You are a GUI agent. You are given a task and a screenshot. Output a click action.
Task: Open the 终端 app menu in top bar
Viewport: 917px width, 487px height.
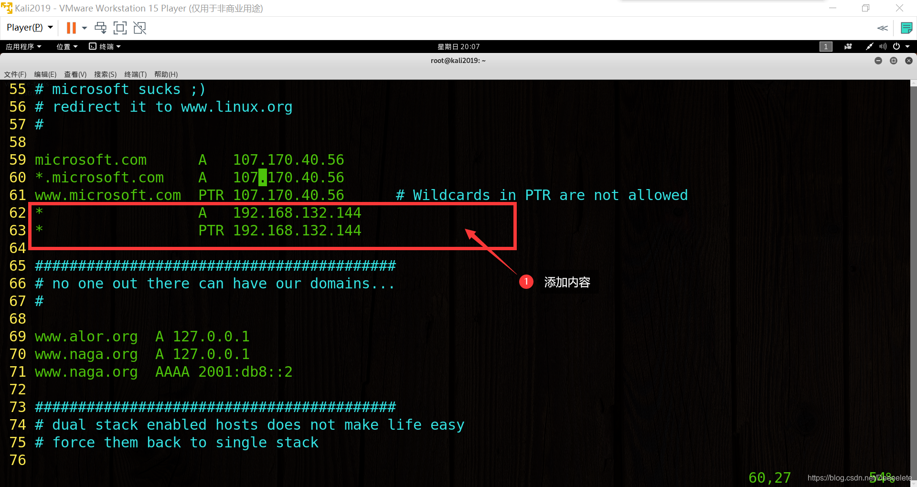[105, 46]
